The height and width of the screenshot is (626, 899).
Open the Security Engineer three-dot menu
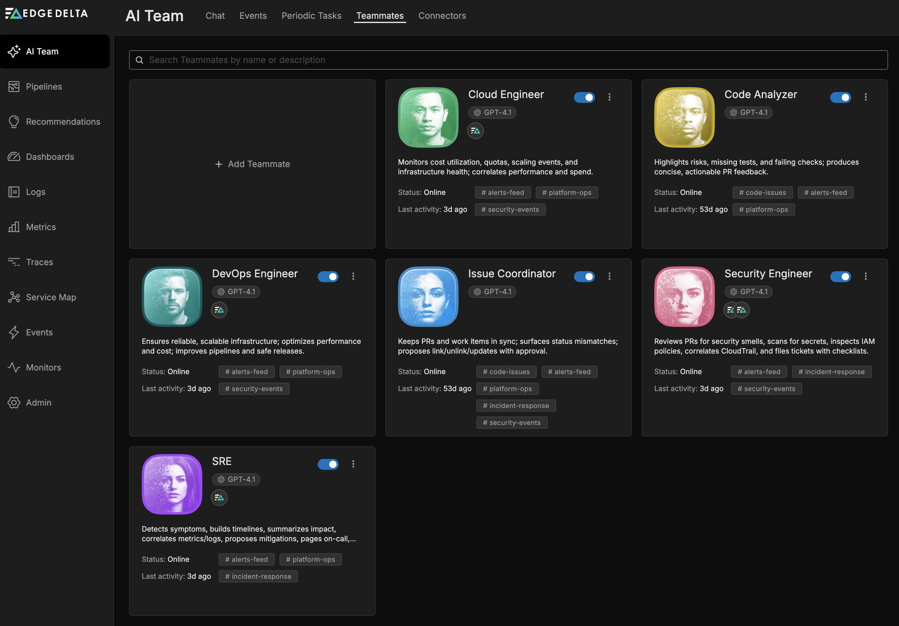click(x=866, y=276)
